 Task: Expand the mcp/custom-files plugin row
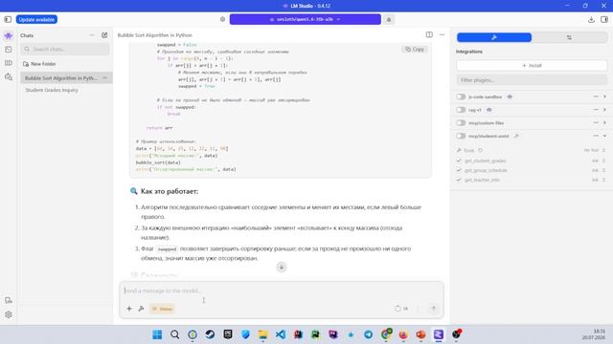[604, 123]
